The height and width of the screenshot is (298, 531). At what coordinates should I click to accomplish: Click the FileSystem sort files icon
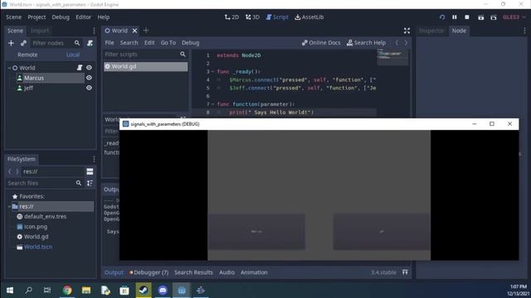tap(90, 183)
